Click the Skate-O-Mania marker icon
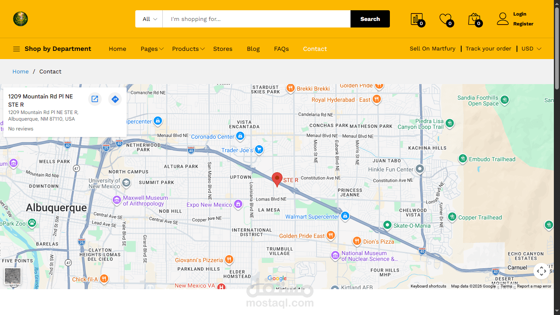Screen dimensions: 560x315 click(x=387, y=225)
